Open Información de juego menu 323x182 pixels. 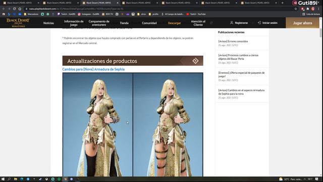tap(74, 23)
